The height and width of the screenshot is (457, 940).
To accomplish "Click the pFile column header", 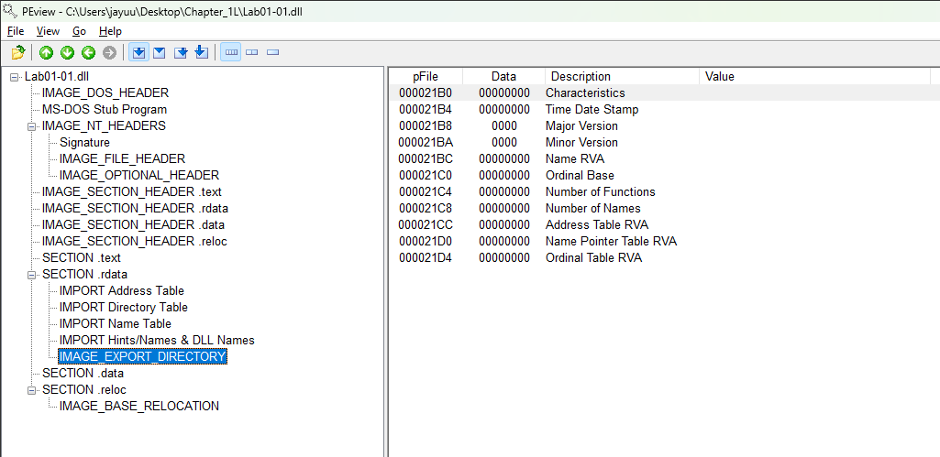I will 426,76.
